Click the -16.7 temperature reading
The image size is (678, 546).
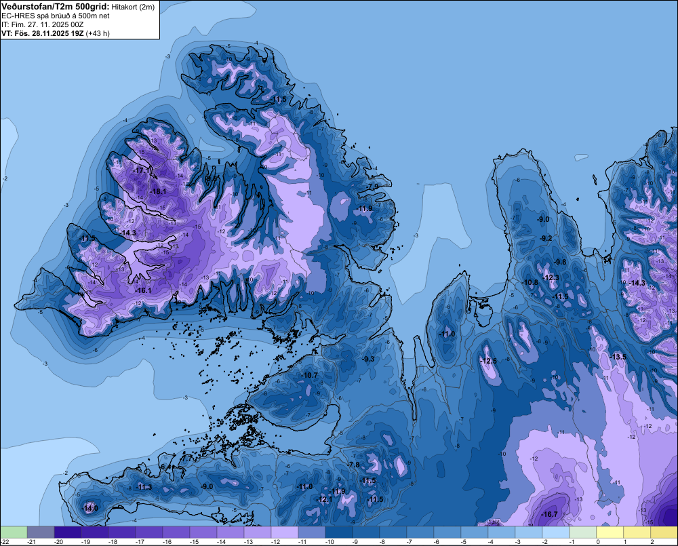pyautogui.click(x=550, y=514)
